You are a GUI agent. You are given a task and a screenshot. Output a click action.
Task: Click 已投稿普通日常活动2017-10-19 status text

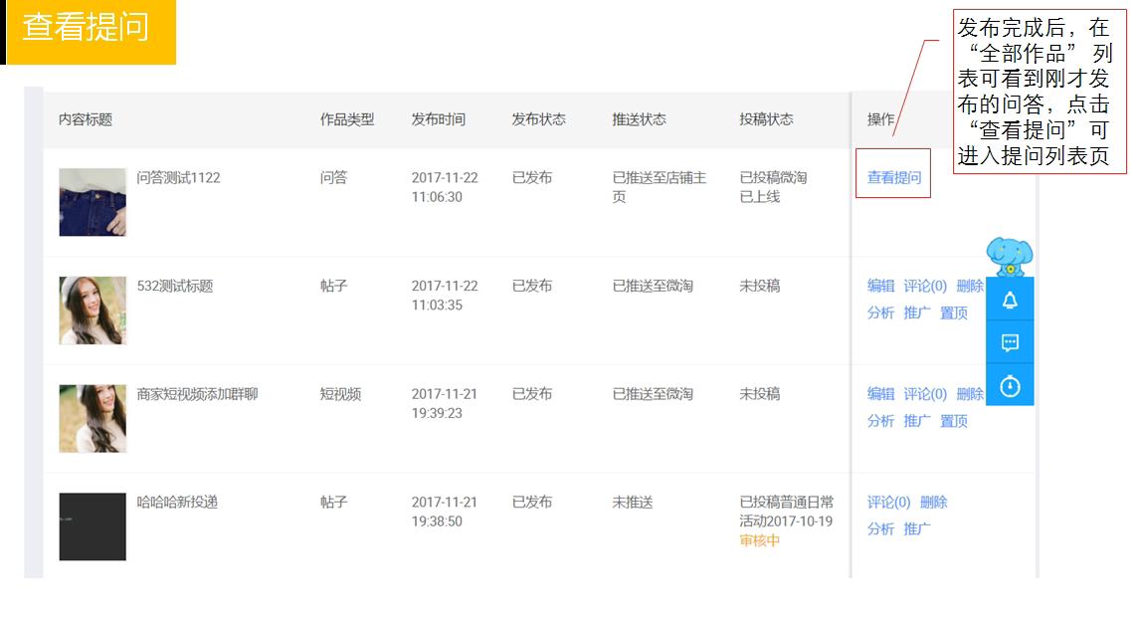pyautogui.click(x=786, y=512)
